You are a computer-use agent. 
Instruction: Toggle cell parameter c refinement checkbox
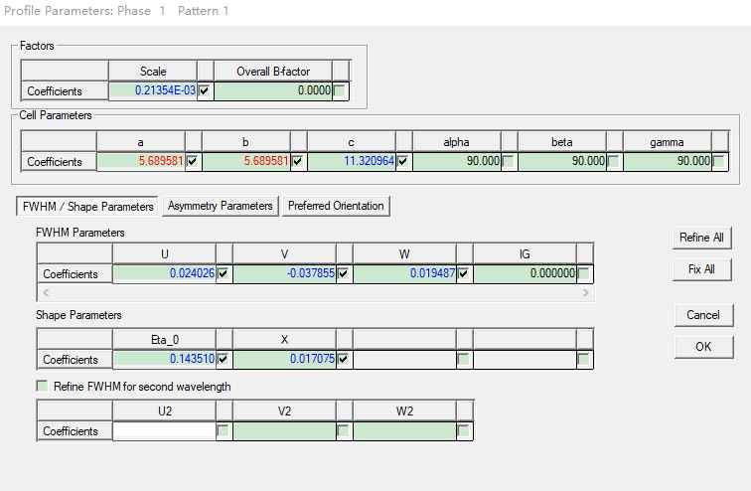[x=403, y=161]
